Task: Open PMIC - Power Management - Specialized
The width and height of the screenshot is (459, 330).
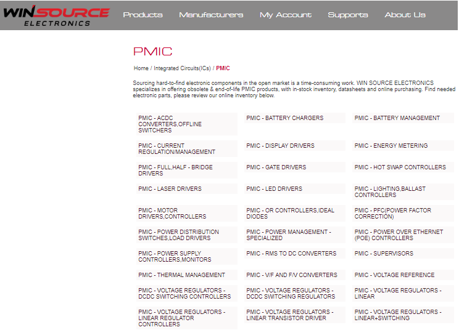Action: click(295, 235)
